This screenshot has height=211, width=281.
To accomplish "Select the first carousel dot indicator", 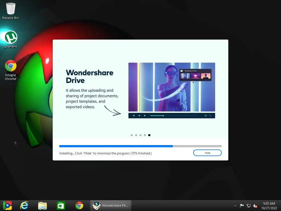I will (132, 135).
